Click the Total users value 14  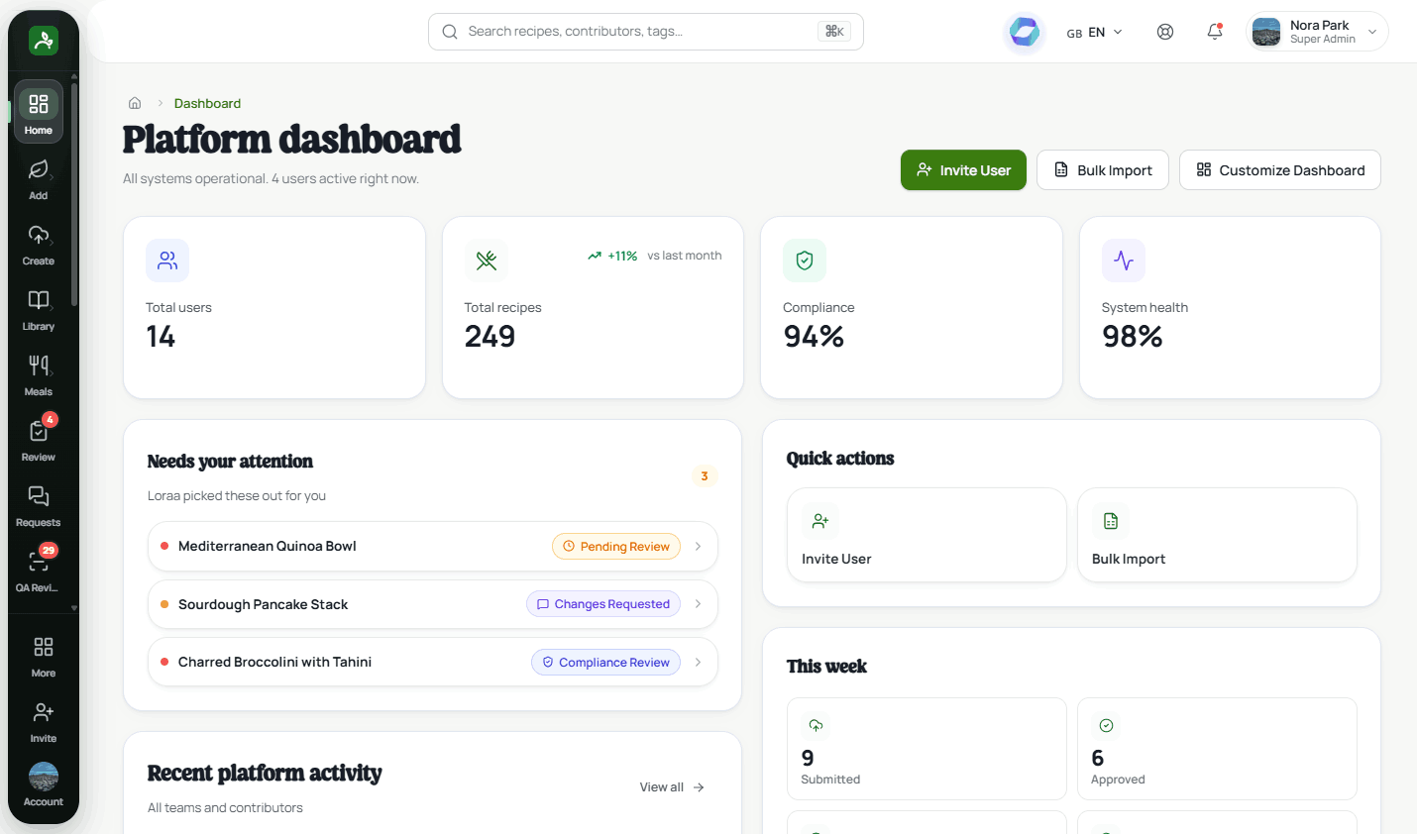[161, 337]
